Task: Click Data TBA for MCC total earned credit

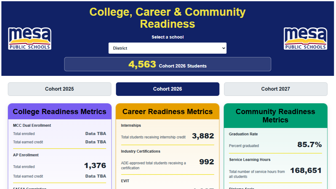Action: pyautogui.click(x=95, y=142)
